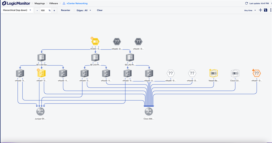Viewport: 272px width, 143px height.
Task: Click the yellow vHost7 server node
Action: [x=42, y=73]
